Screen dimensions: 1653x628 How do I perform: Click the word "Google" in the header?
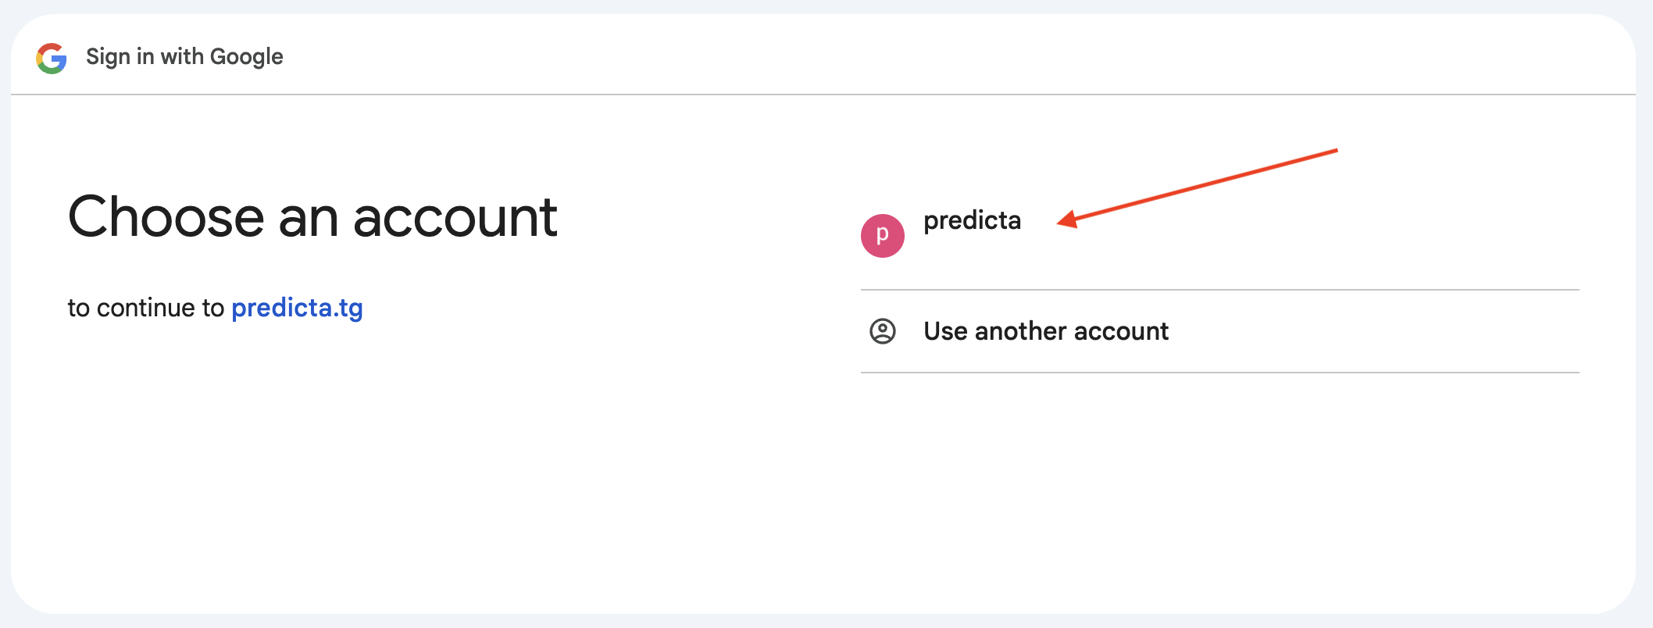pos(246,57)
